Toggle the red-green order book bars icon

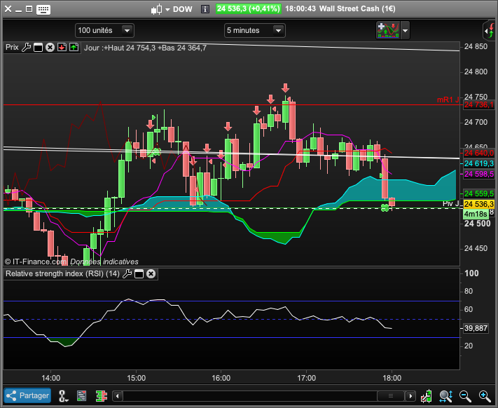coord(102,396)
